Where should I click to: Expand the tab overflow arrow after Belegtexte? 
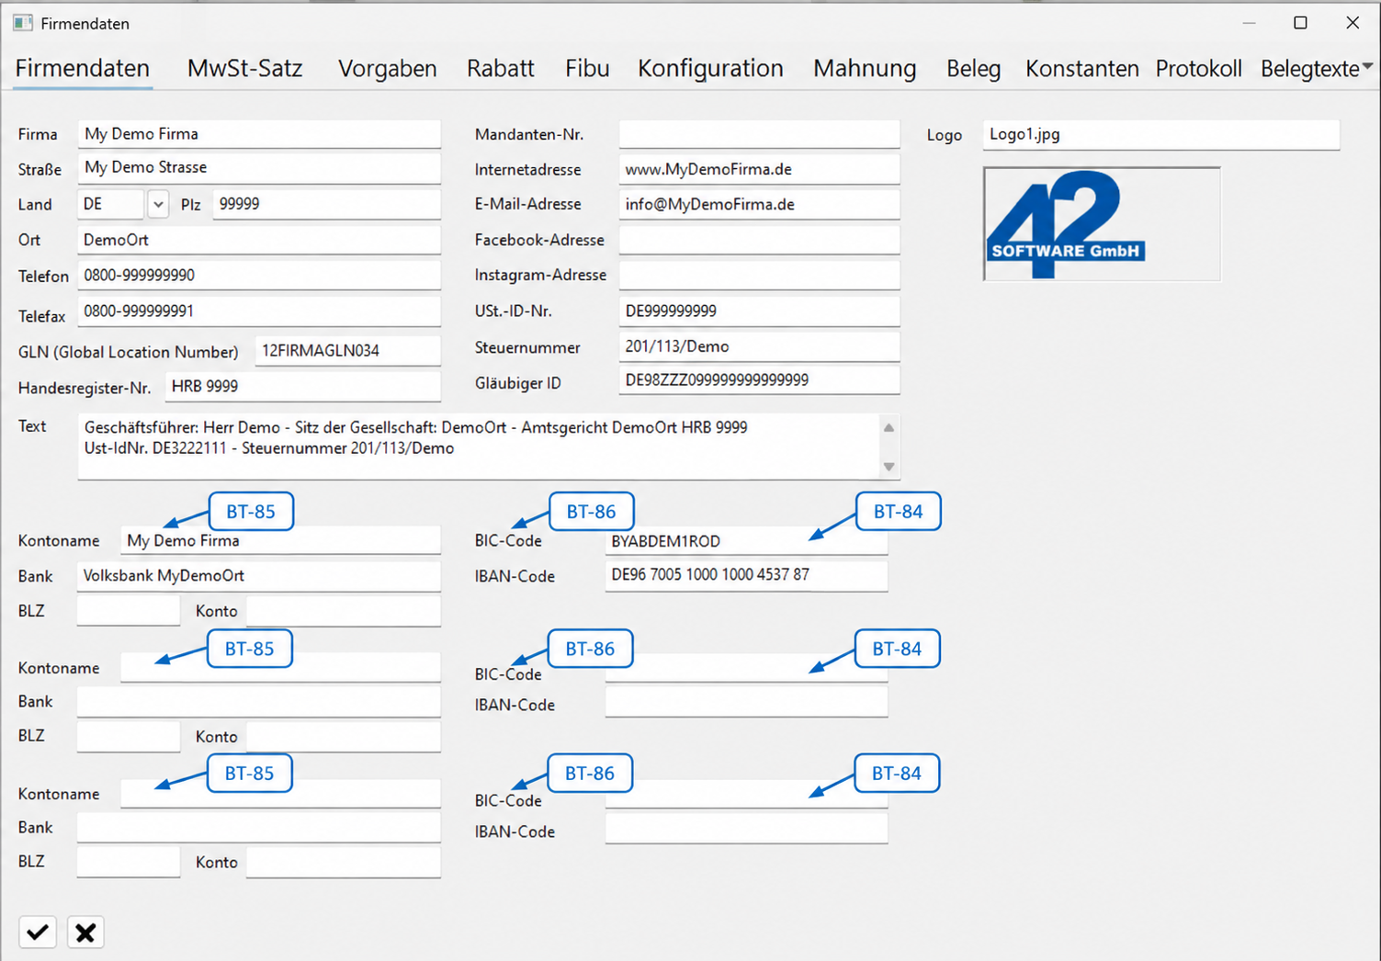pyautogui.click(x=1367, y=67)
